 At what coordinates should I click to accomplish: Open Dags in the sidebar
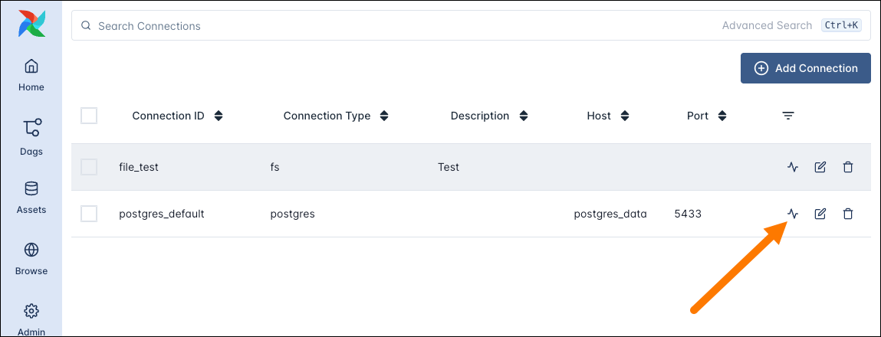pyautogui.click(x=31, y=136)
